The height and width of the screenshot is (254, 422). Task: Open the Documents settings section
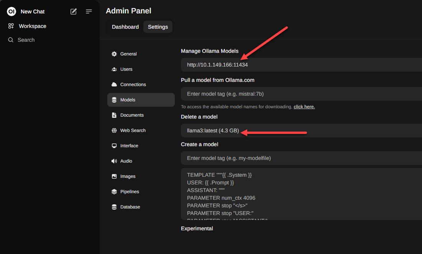pos(131,115)
